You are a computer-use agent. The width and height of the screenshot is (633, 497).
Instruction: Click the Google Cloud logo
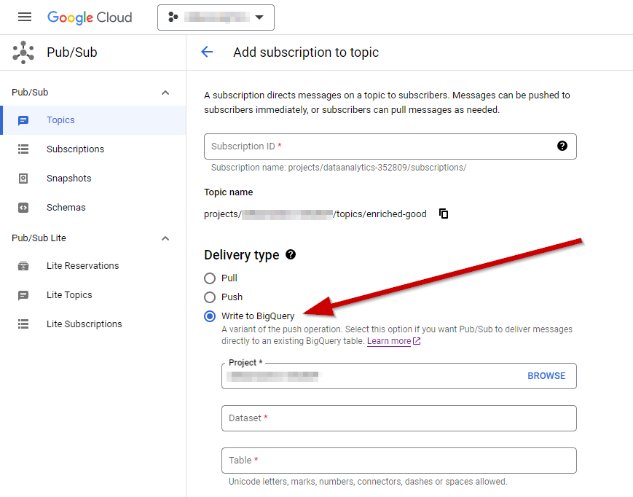(x=90, y=17)
